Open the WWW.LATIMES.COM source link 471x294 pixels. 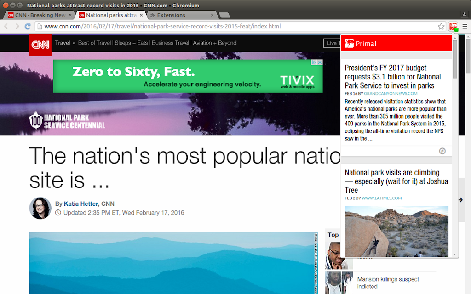point(381,198)
